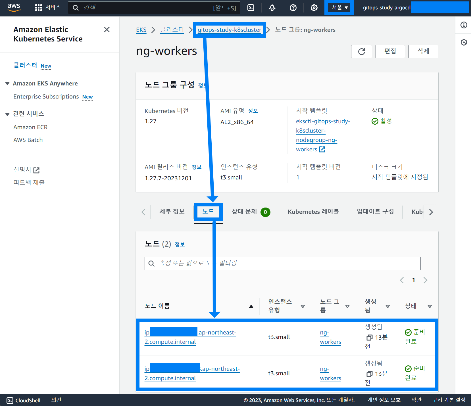The width and height of the screenshot is (471, 406).
Task: Open AWS Batch link
Action: (x=28, y=140)
